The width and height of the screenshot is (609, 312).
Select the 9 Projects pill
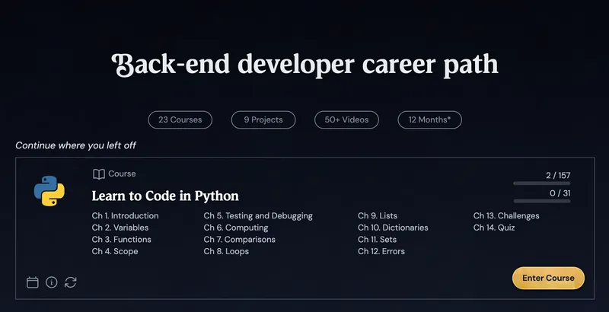(x=263, y=119)
